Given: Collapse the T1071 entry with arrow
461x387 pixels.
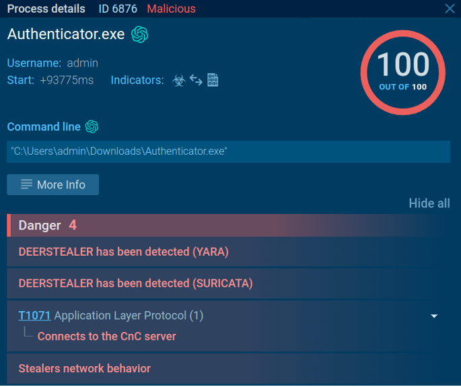Looking at the screenshot, I should (434, 316).
